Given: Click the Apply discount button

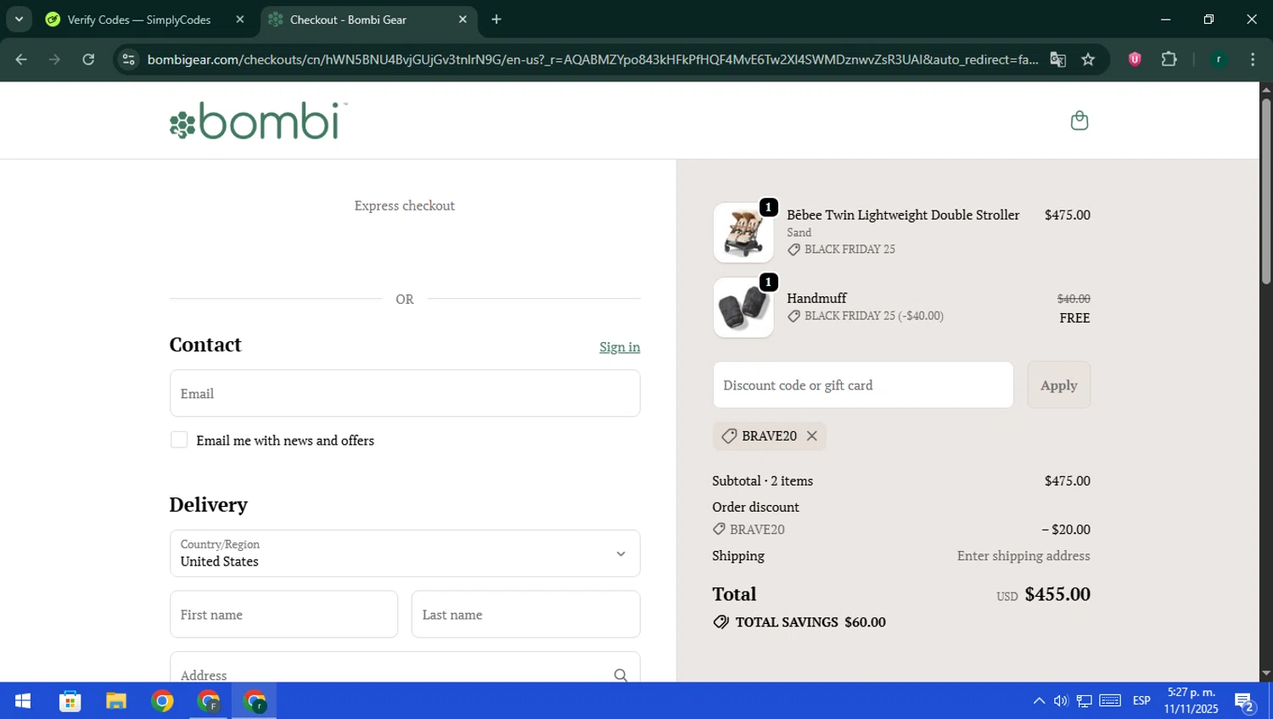Looking at the screenshot, I should (1058, 385).
